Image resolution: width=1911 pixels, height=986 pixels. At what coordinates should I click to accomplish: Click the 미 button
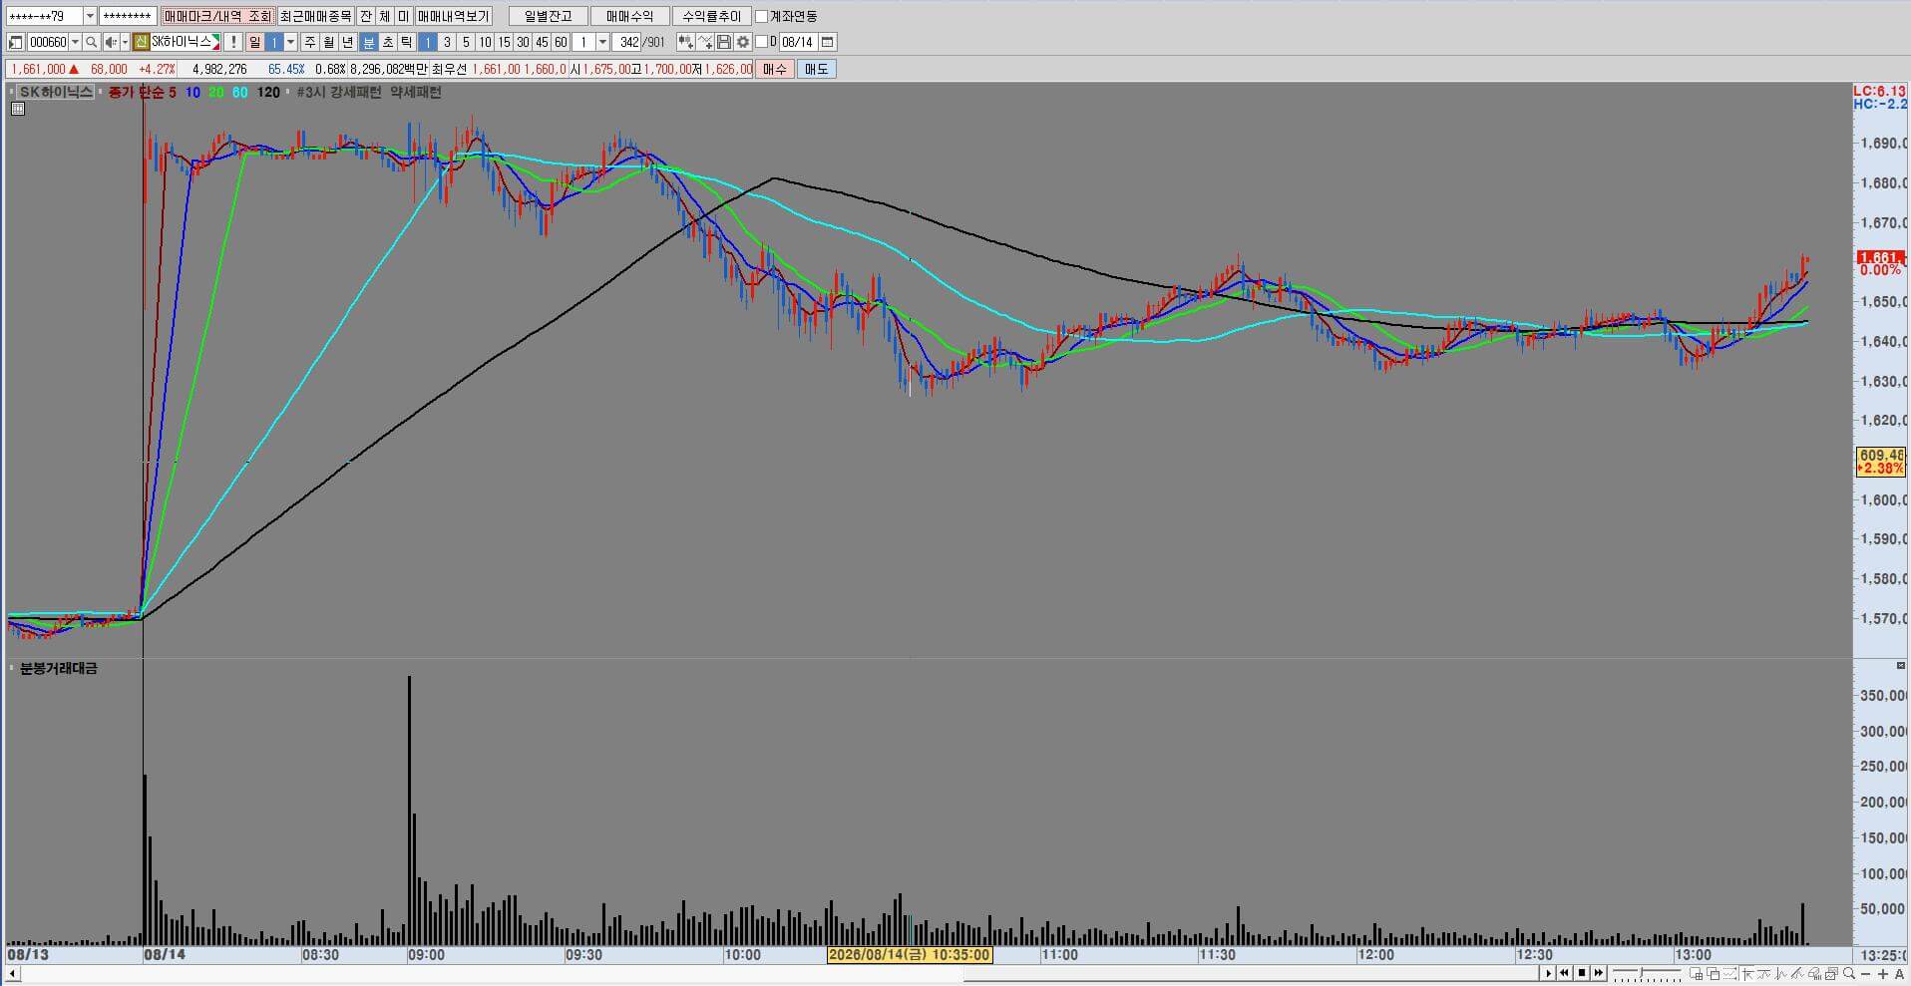coord(403,16)
